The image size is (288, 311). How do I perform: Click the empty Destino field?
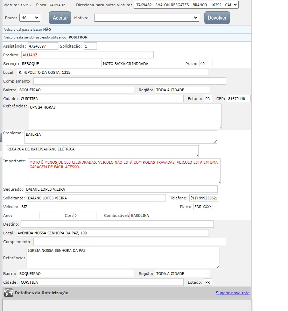(x=118, y=224)
